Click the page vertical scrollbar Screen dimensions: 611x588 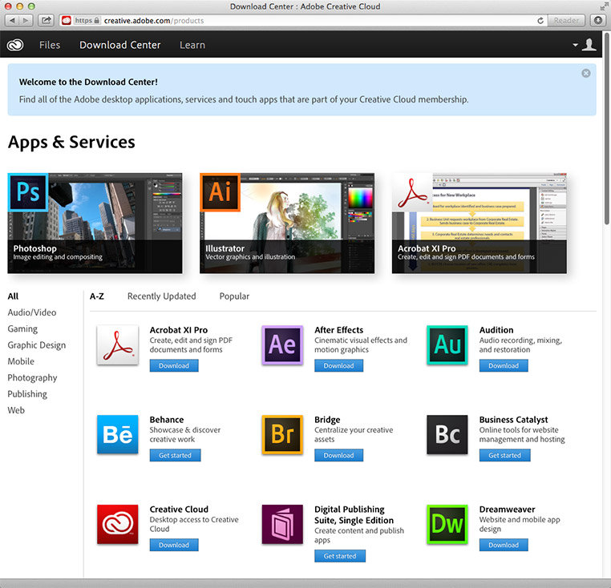pos(606,128)
